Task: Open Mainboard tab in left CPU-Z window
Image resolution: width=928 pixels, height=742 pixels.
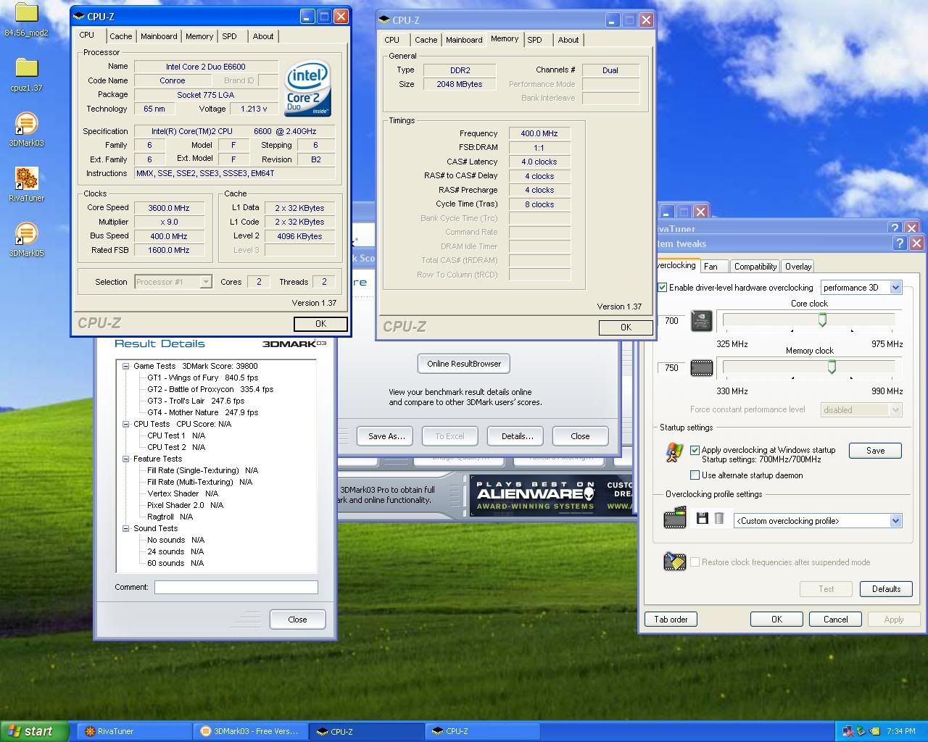Action: (159, 36)
